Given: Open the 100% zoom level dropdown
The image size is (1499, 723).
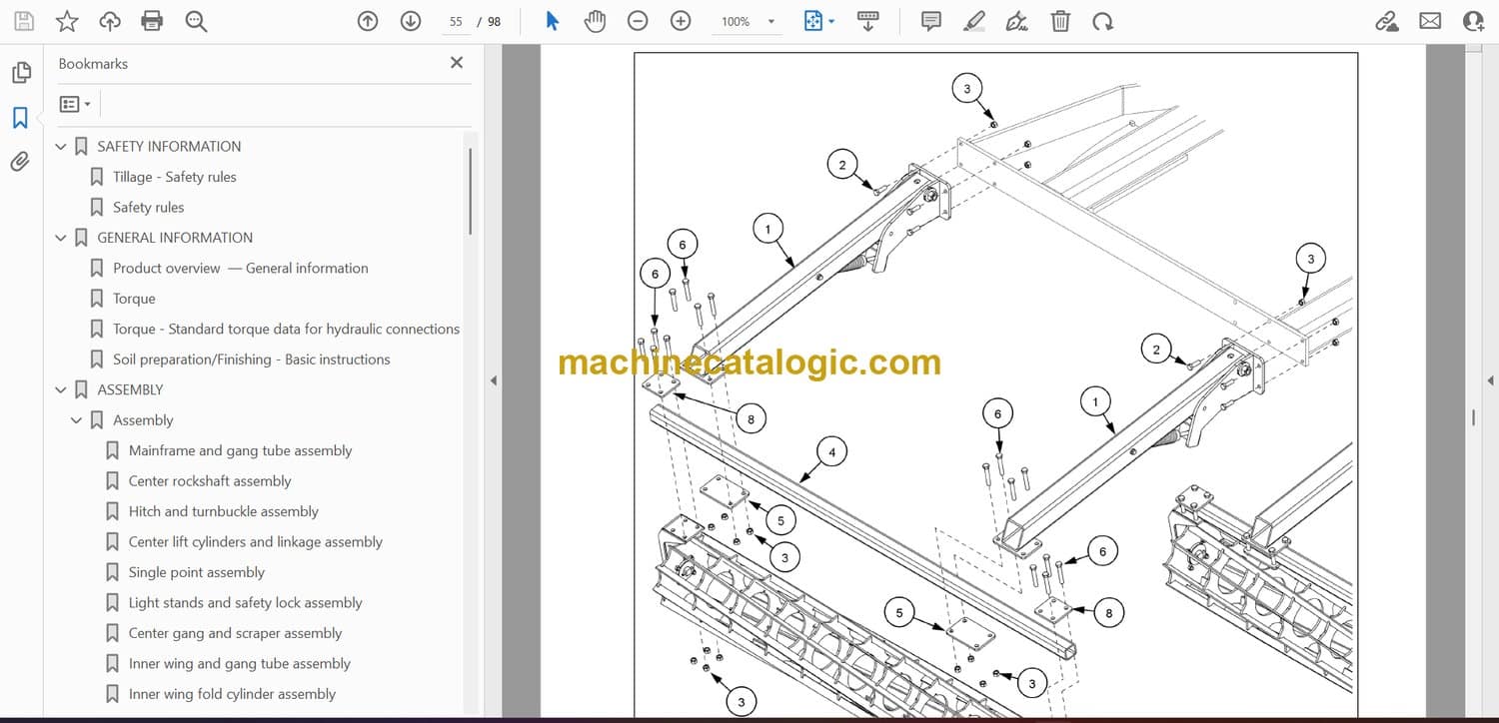Looking at the screenshot, I should tap(770, 22).
